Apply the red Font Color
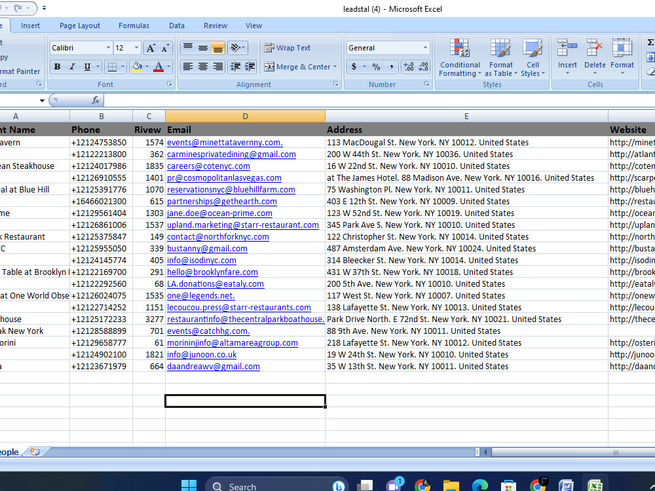 159,67
